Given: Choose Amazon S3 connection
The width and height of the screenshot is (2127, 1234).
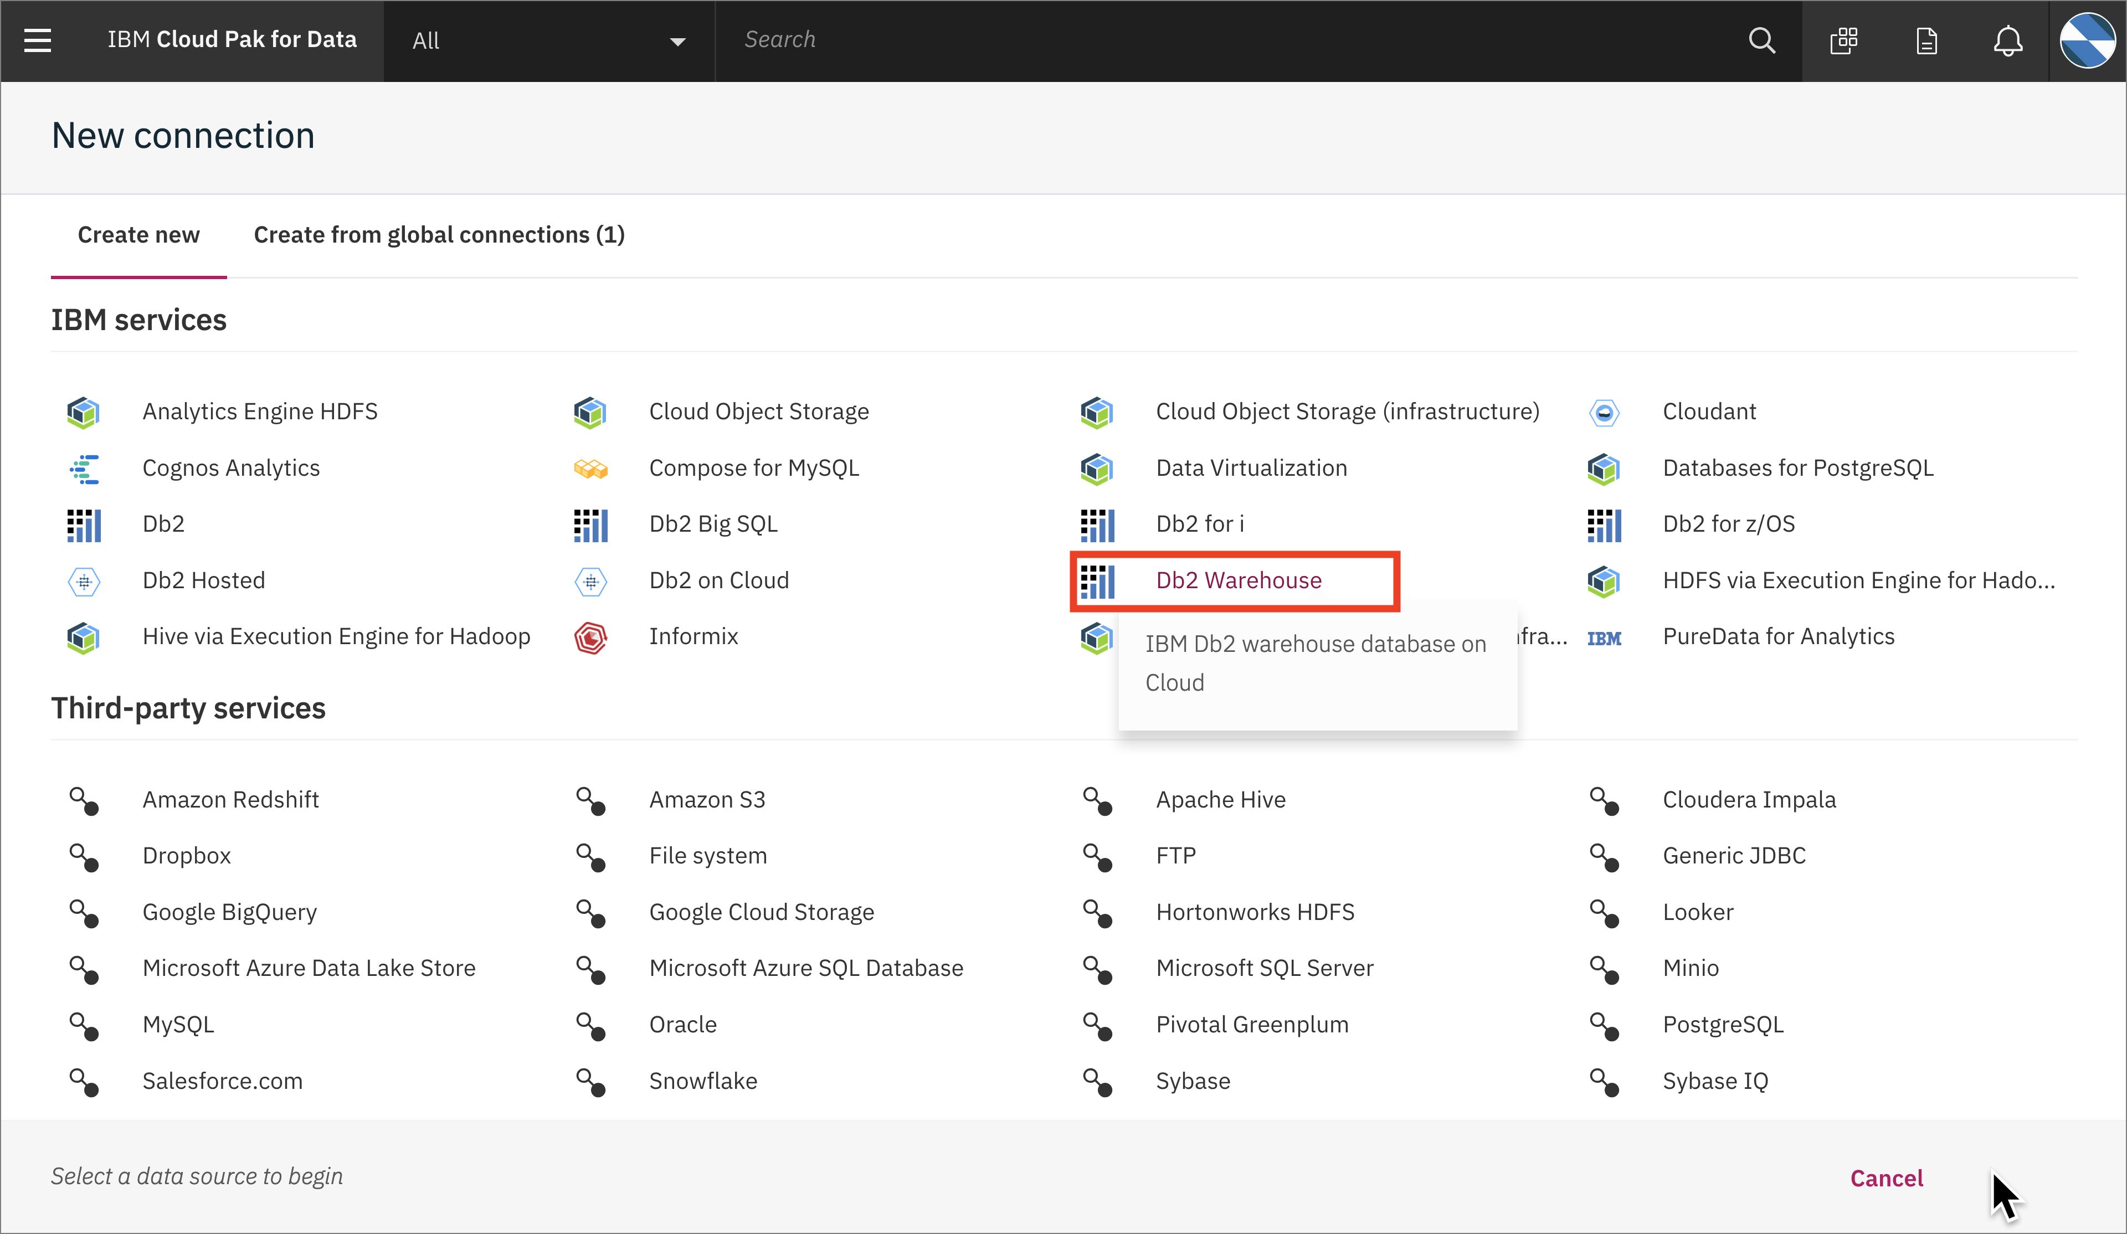Looking at the screenshot, I should 706,799.
